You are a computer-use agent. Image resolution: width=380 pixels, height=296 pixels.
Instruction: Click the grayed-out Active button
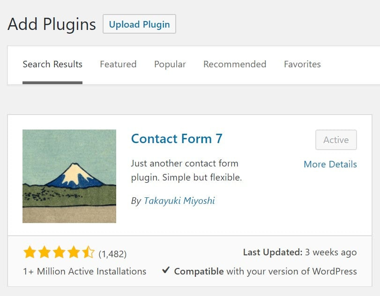click(335, 140)
